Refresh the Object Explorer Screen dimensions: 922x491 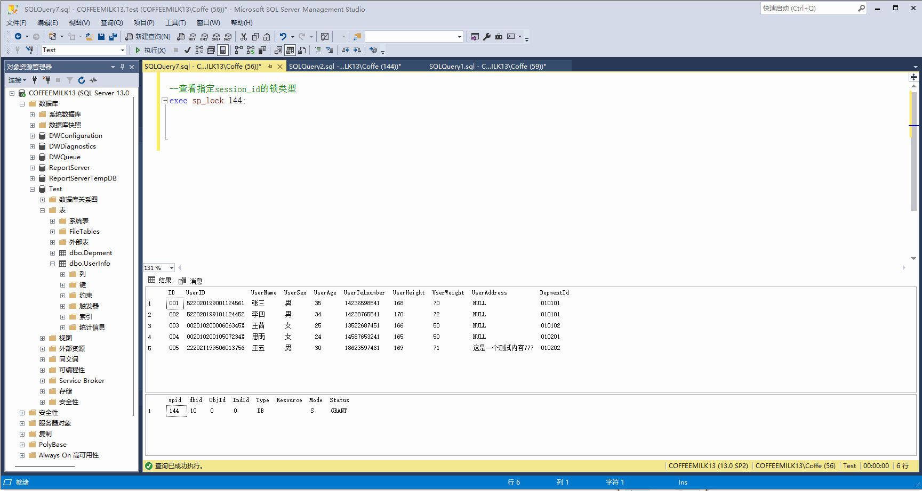coord(81,80)
